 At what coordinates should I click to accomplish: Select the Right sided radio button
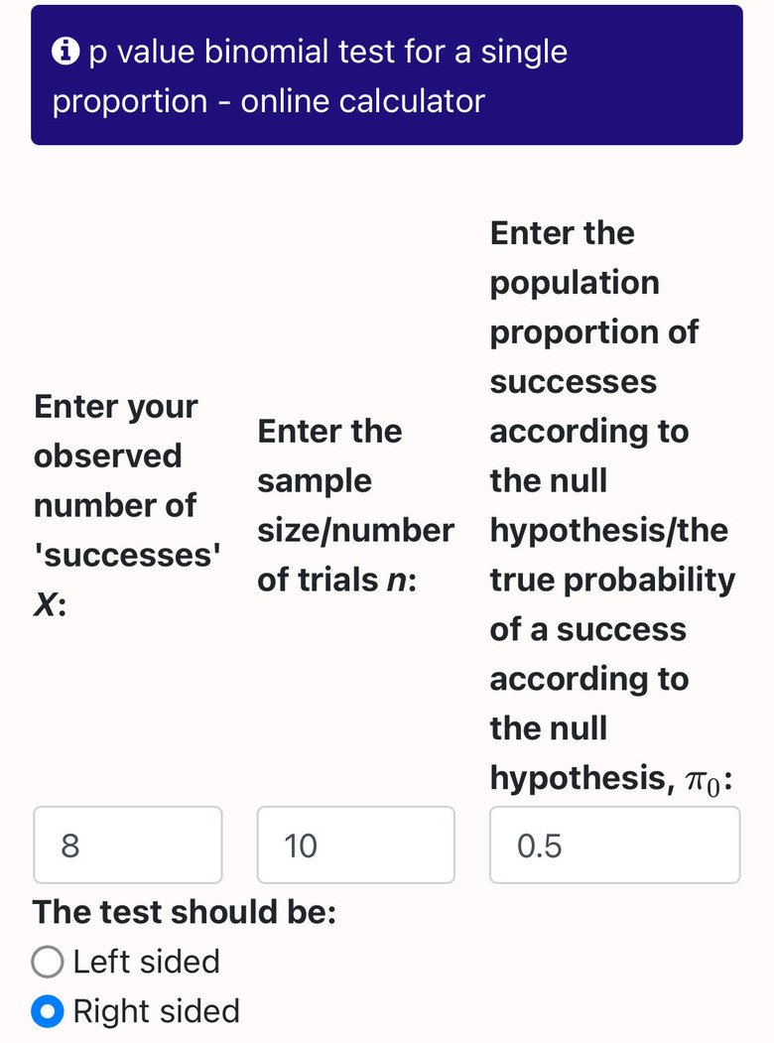point(48,1011)
